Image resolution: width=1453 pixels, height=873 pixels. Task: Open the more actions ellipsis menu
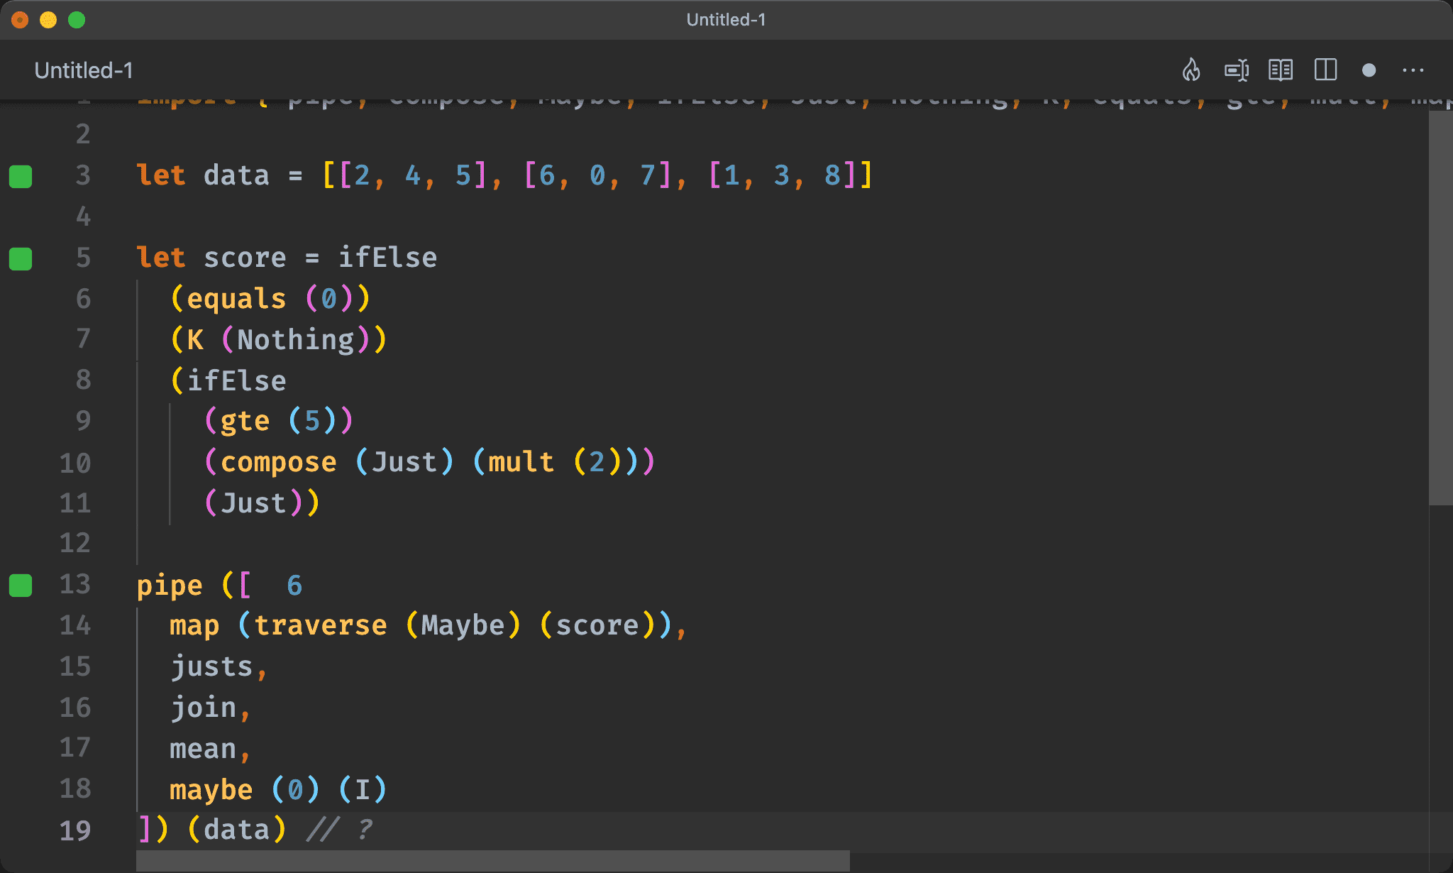pyautogui.click(x=1413, y=70)
